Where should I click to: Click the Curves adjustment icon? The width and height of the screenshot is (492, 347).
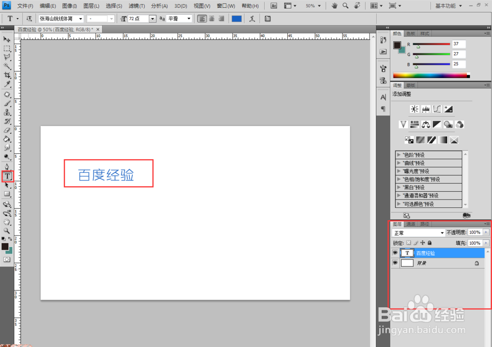click(x=436, y=109)
